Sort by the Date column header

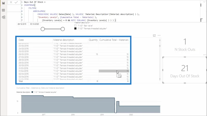[21, 40]
